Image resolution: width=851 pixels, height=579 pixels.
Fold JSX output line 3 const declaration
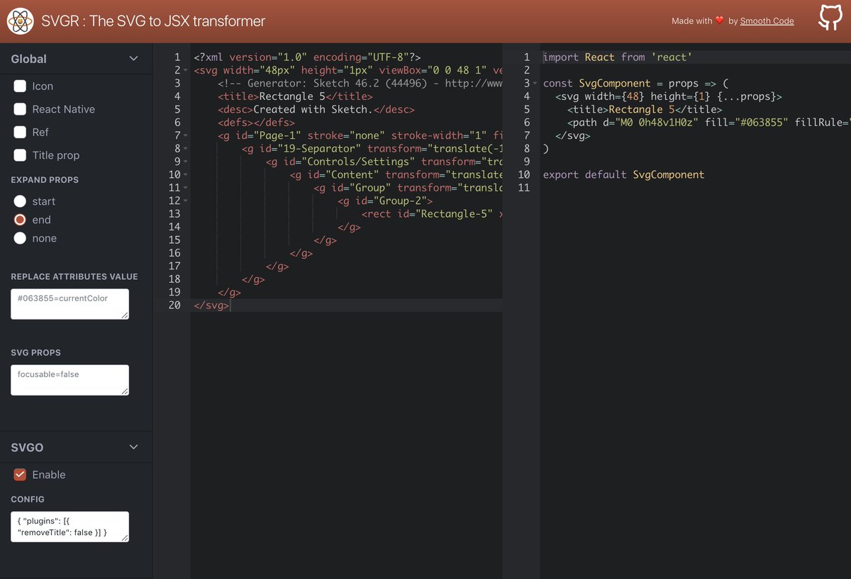pyautogui.click(x=535, y=84)
